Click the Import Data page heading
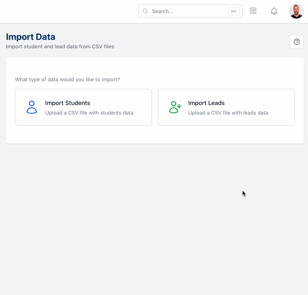Screen dimensions: 308x295 31,37
